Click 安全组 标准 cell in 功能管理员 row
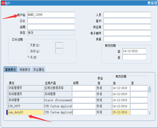Image resolution: width=158 pixels, height=128 pixels. [x=104, y=88]
